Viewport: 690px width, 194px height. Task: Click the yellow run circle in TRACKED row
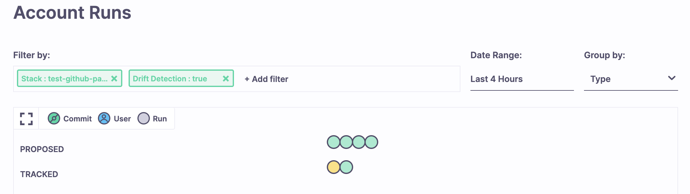(x=333, y=167)
